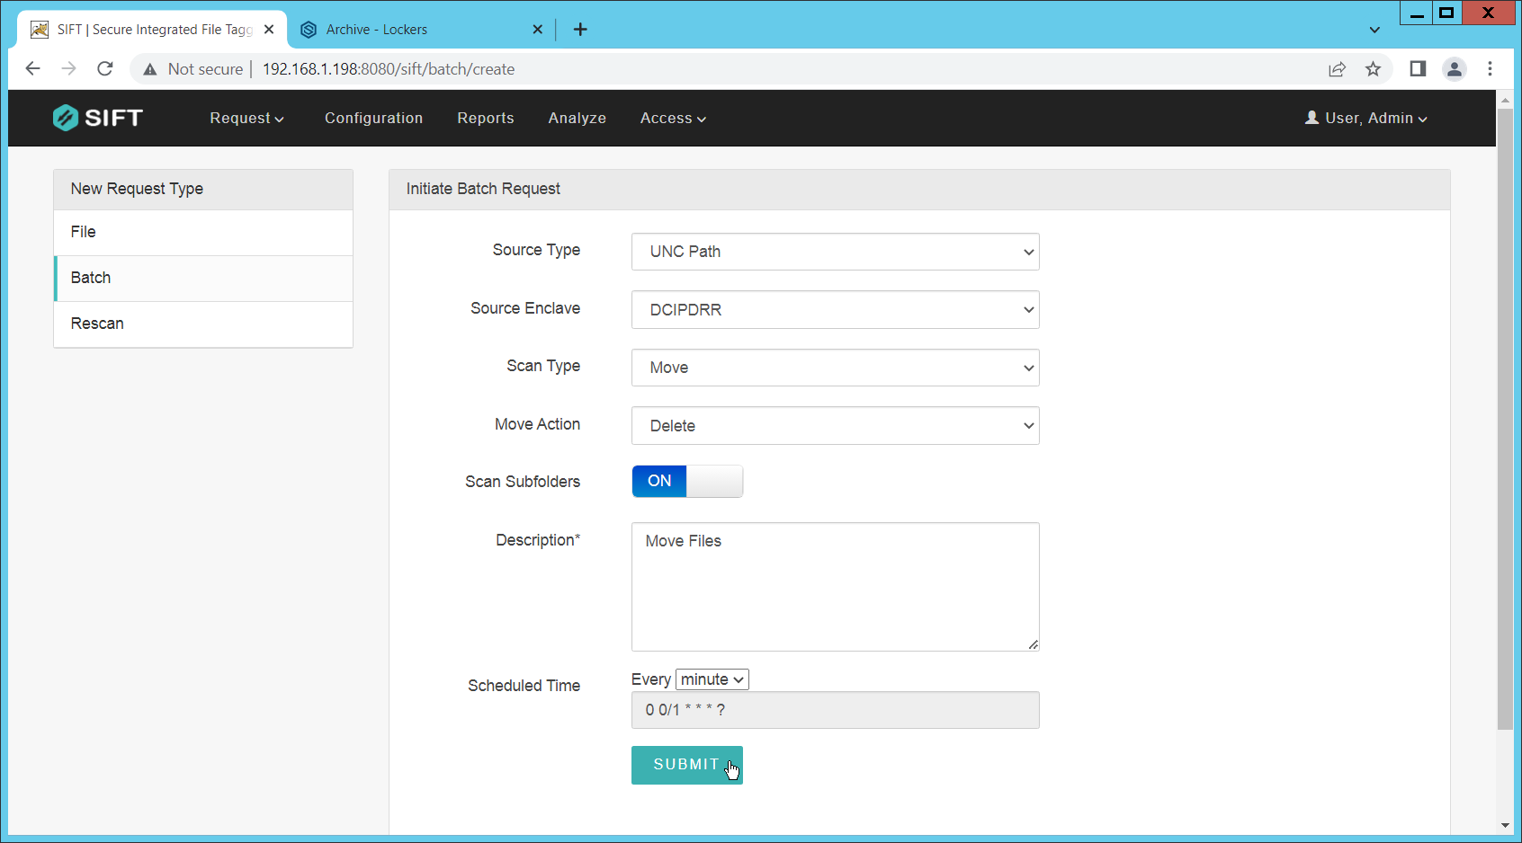
Task: Open the Move Action dropdown
Action: [835, 426]
